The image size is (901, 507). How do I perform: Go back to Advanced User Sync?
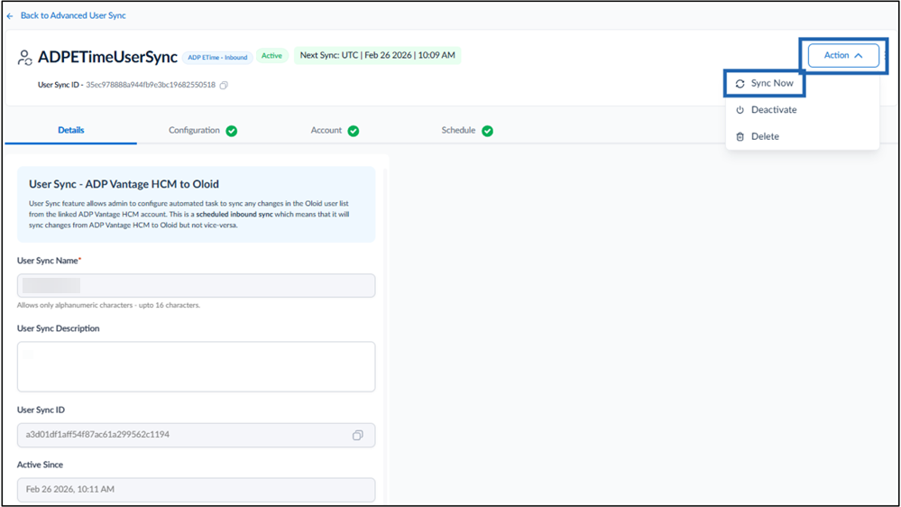[73, 15]
